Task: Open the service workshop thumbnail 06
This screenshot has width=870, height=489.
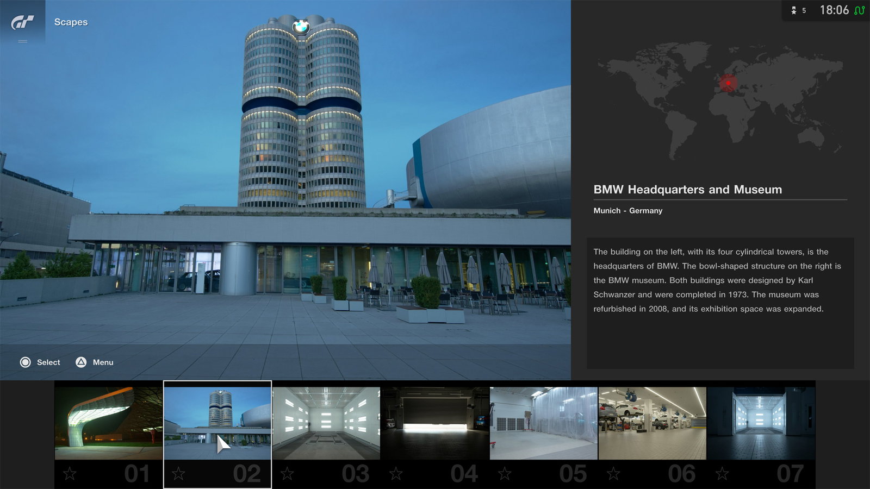Action: (652, 423)
